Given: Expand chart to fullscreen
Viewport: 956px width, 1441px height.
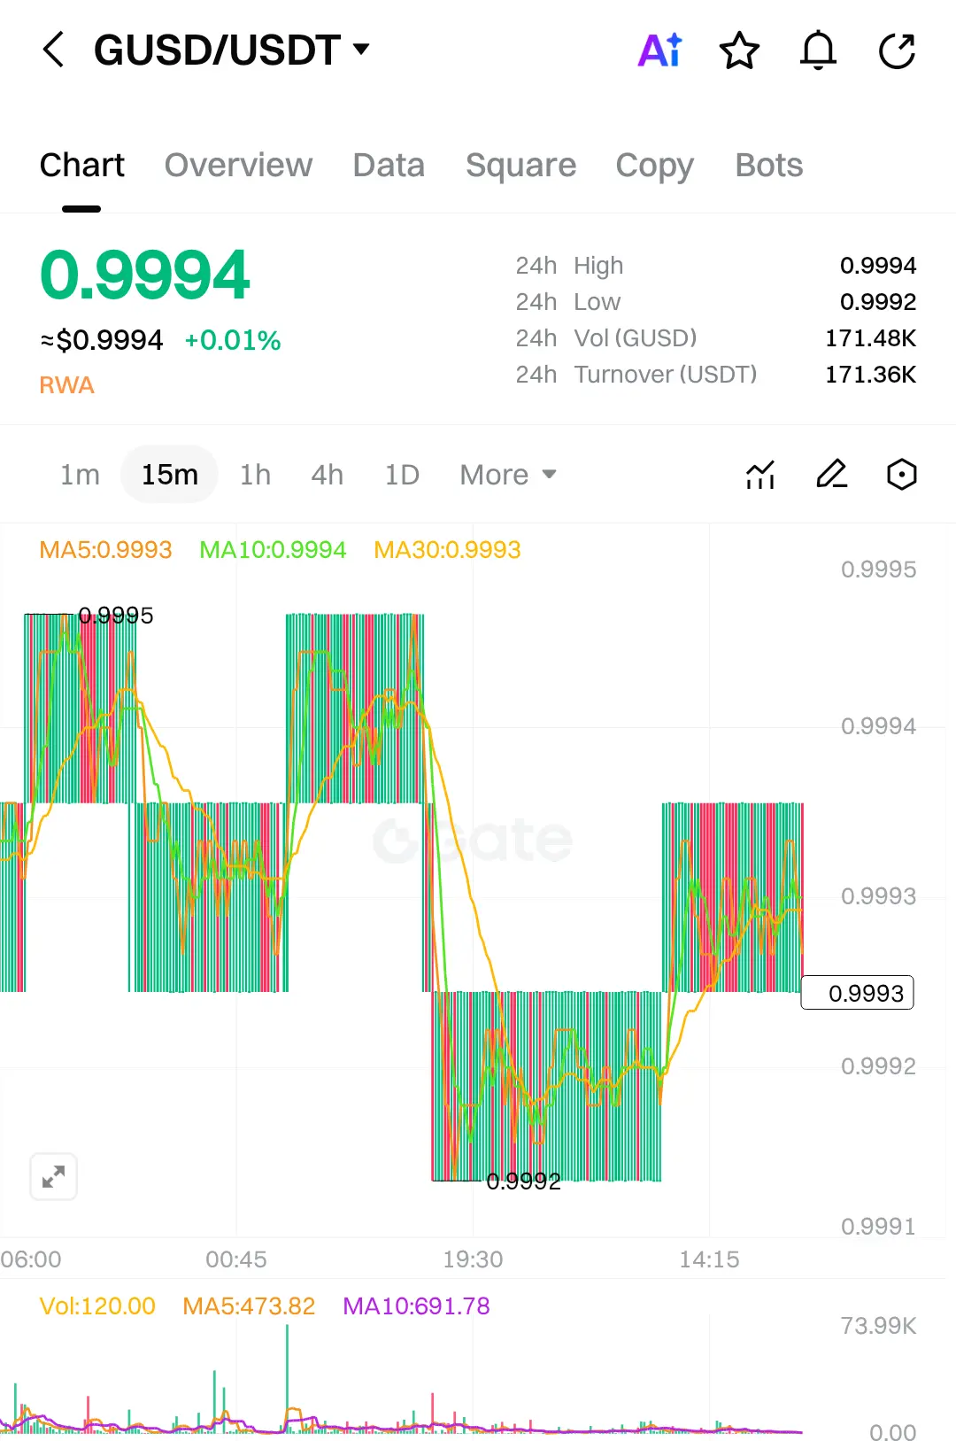Looking at the screenshot, I should (x=54, y=1177).
